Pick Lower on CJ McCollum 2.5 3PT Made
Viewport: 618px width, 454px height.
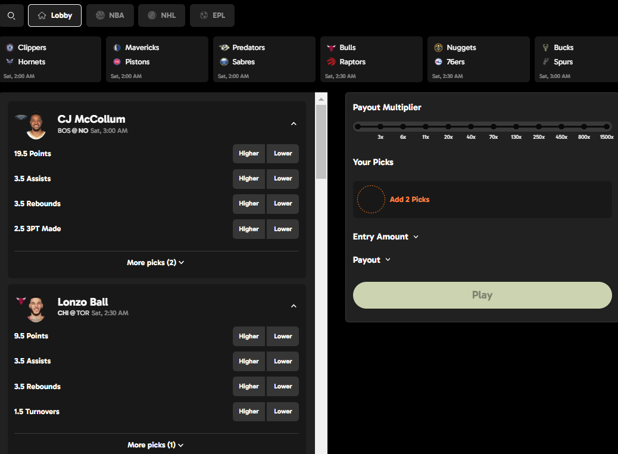283,229
